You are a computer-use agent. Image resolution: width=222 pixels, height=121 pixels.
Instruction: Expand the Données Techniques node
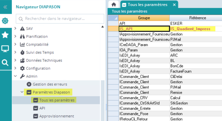[x=15, y=60]
